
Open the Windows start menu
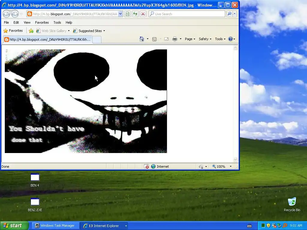click(14, 226)
